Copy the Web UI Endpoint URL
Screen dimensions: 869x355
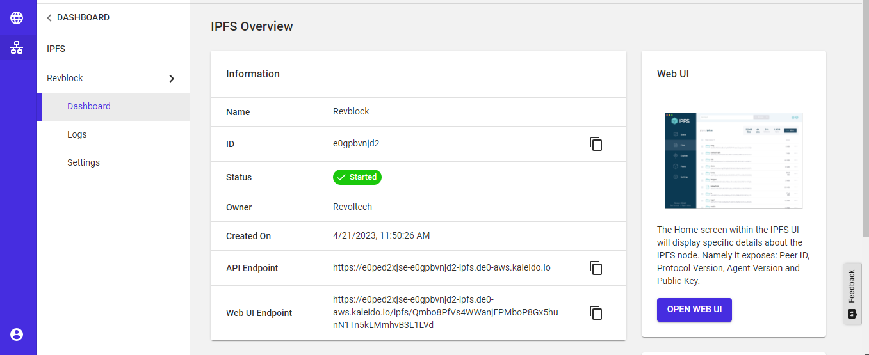pos(596,313)
